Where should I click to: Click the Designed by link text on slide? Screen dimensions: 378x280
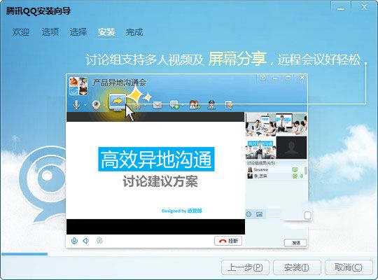(181, 211)
